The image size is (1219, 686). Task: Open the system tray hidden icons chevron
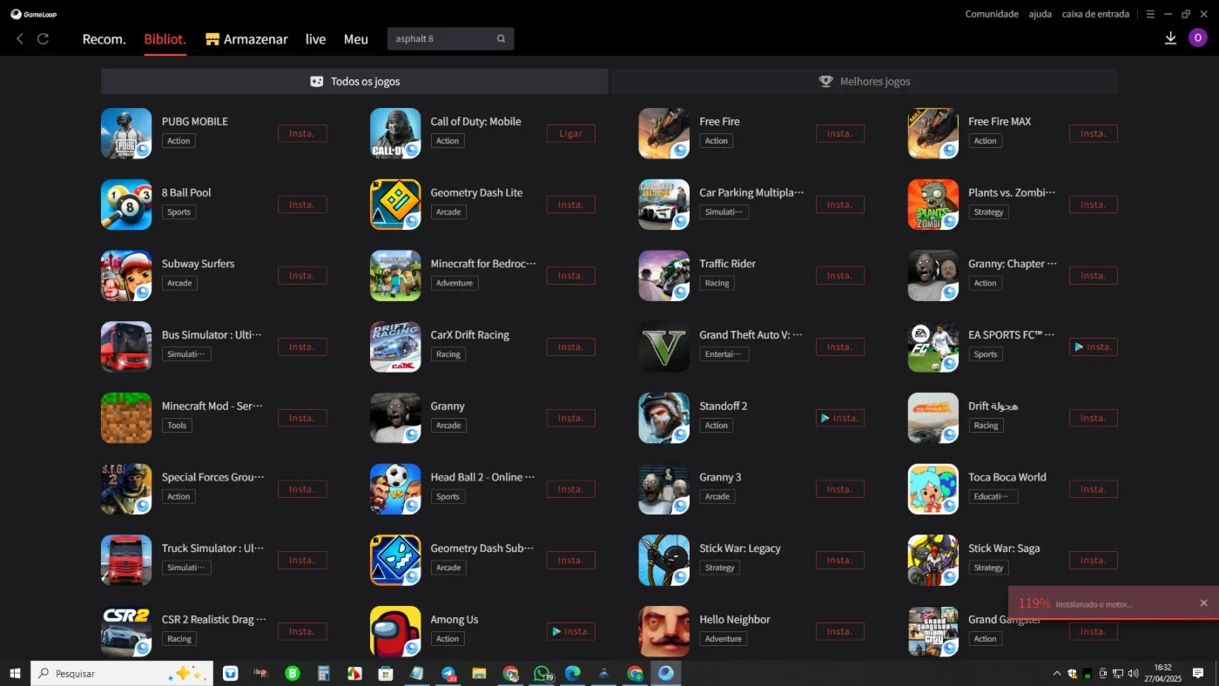click(1057, 674)
